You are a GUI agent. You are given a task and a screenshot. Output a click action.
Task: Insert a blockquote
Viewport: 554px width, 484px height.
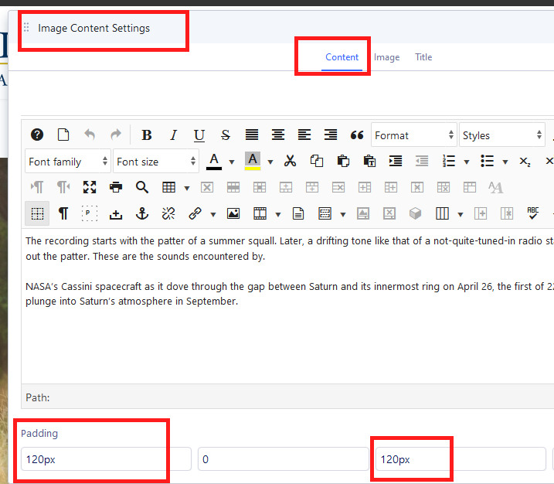(357, 135)
